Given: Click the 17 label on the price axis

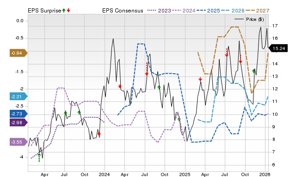Looking at the screenshot, I should pos(275,25).
